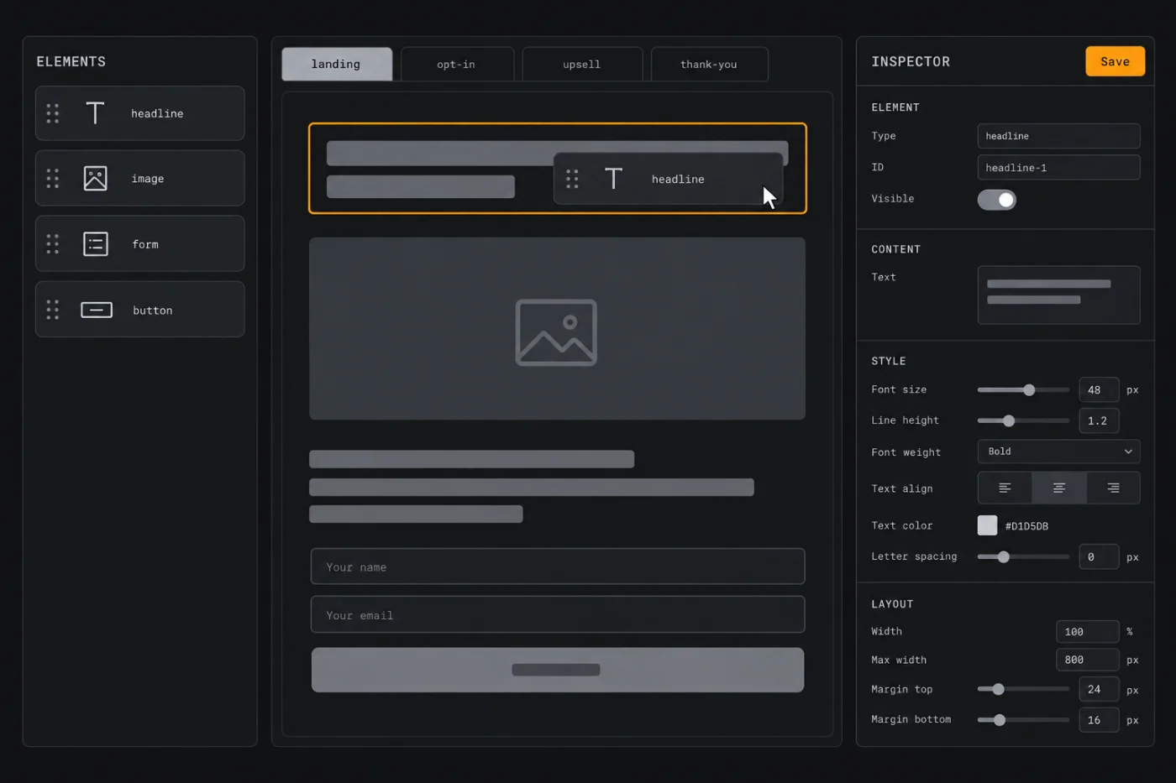Viewport: 1176px width, 783px height.
Task: Click the Your email field
Action: coord(558,614)
